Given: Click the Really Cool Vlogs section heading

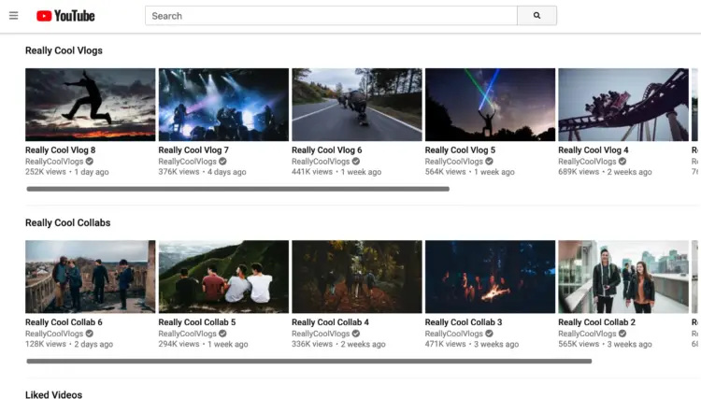Looking at the screenshot, I should [64, 50].
